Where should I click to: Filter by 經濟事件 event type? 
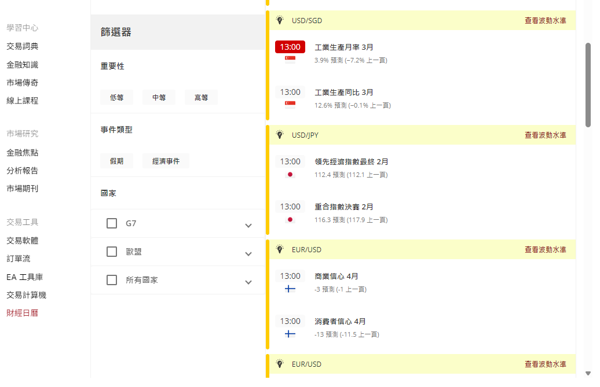pos(166,161)
